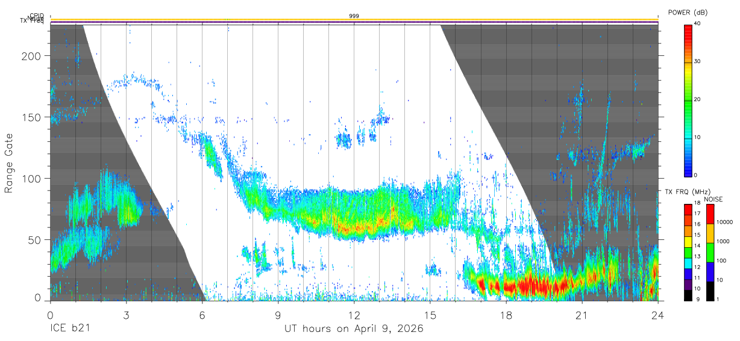Click the '30' label on the POWER scale
This screenshot has height=341, width=740.
click(x=698, y=62)
